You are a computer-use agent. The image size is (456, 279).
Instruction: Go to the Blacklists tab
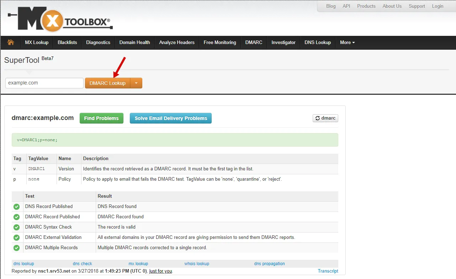tap(67, 42)
